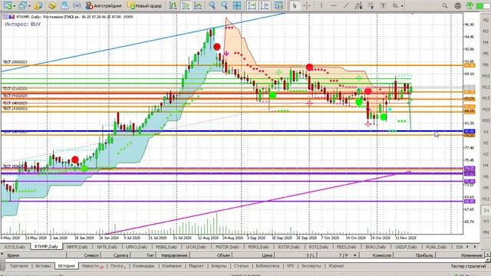Click the New Order button
491x276 pixels.
pos(145,5)
